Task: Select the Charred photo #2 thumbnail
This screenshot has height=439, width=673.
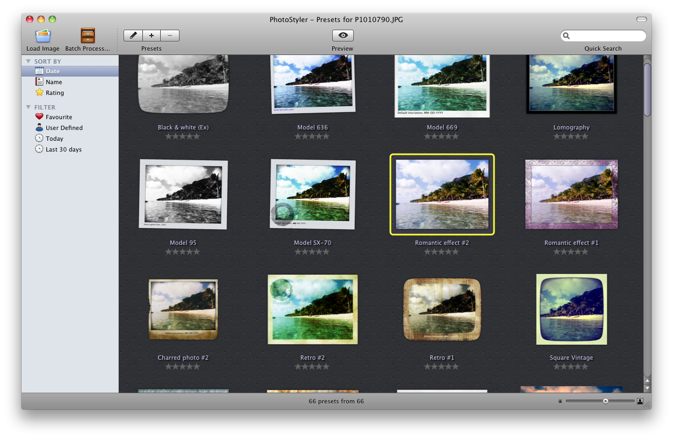Action: click(183, 310)
